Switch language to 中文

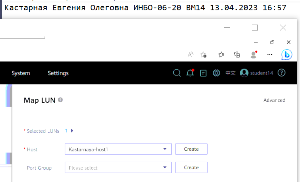click(230, 73)
